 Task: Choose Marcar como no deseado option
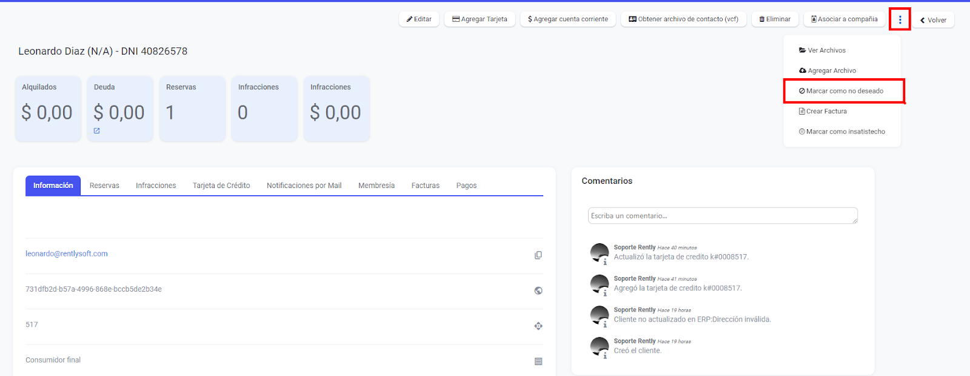[x=844, y=91]
